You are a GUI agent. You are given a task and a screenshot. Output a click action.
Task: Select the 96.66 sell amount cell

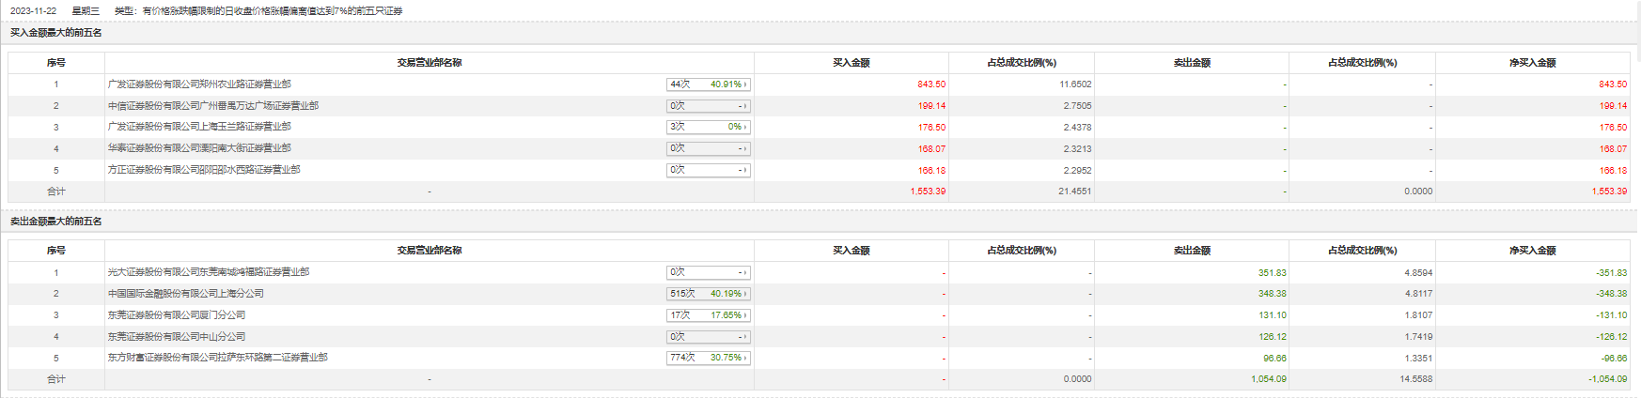[x=1274, y=359]
